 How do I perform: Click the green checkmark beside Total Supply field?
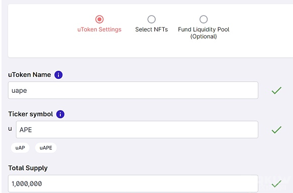[277, 184]
